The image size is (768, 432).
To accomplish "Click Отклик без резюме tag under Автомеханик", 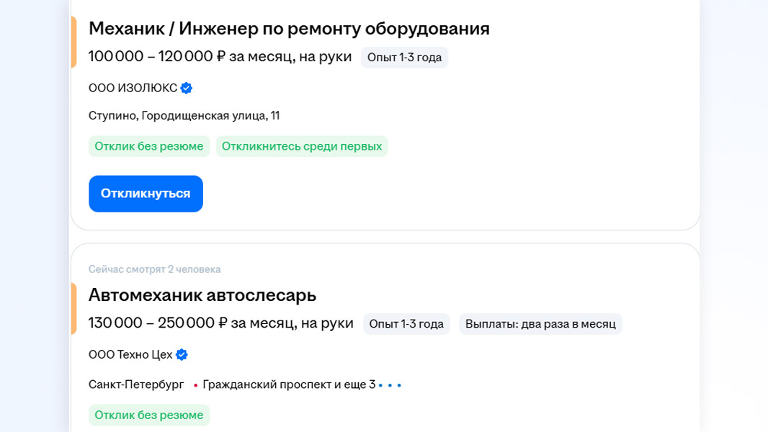I will coord(149,415).
